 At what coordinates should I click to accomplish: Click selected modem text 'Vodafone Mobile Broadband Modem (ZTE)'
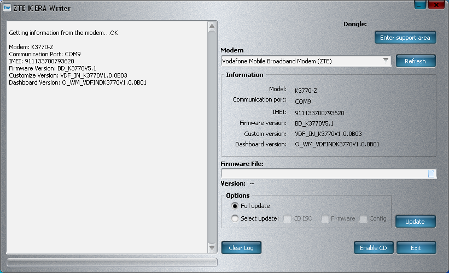coord(277,61)
